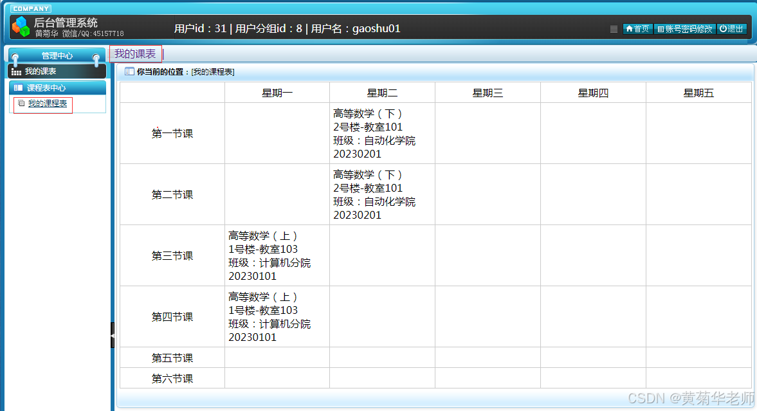Screen dimensions: 757x411
Task: Click the table icon beside 你当前的位置
Action: pyautogui.click(x=129, y=71)
